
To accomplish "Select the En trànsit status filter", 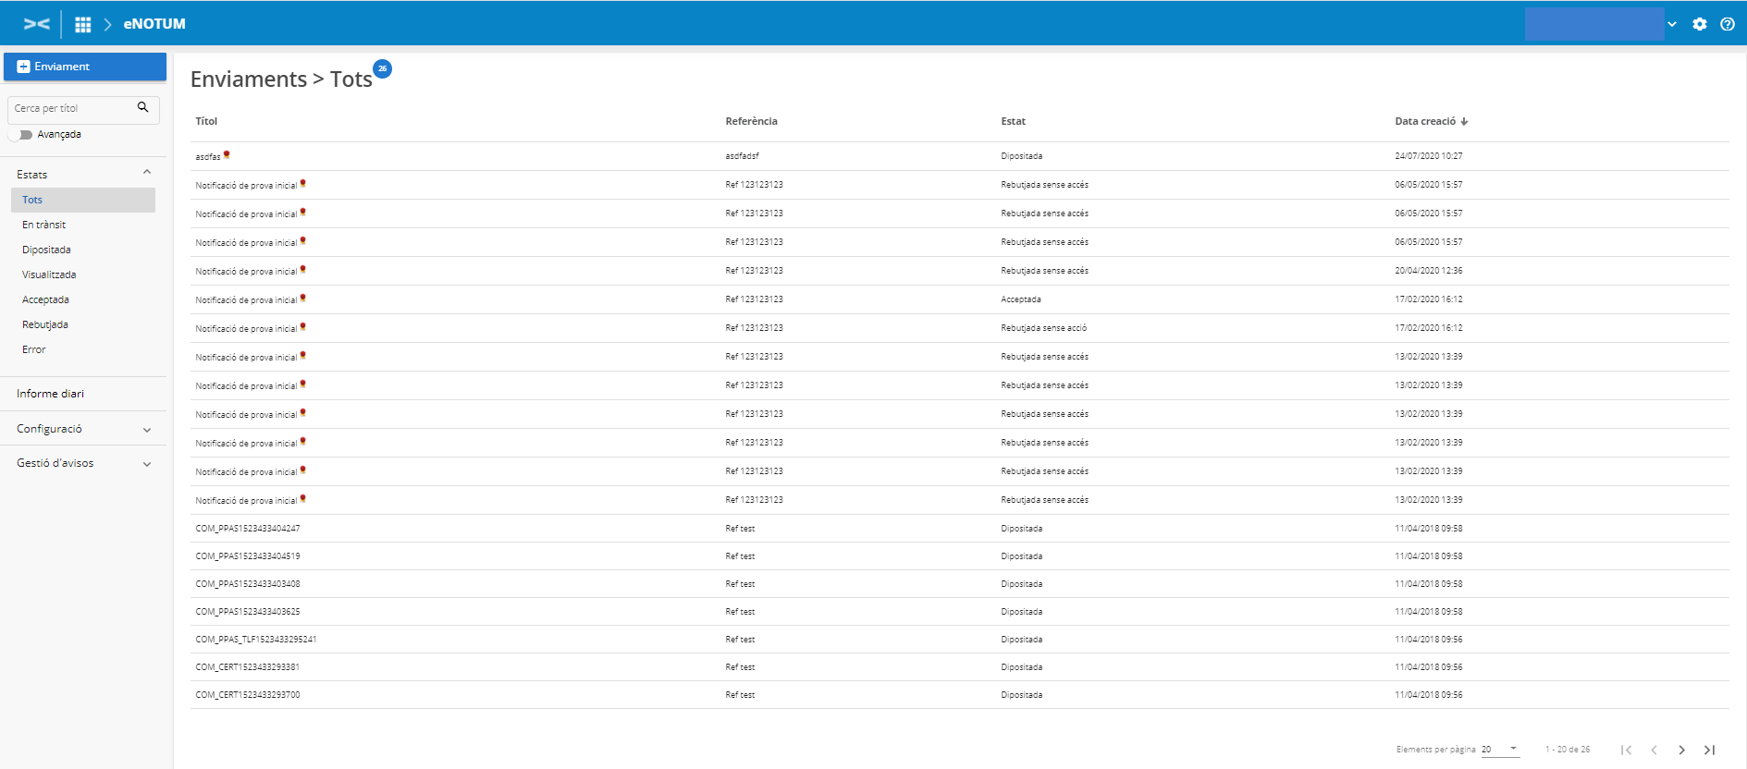I will [43, 225].
